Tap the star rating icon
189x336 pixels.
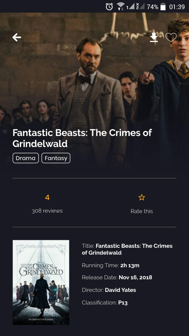tap(142, 197)
